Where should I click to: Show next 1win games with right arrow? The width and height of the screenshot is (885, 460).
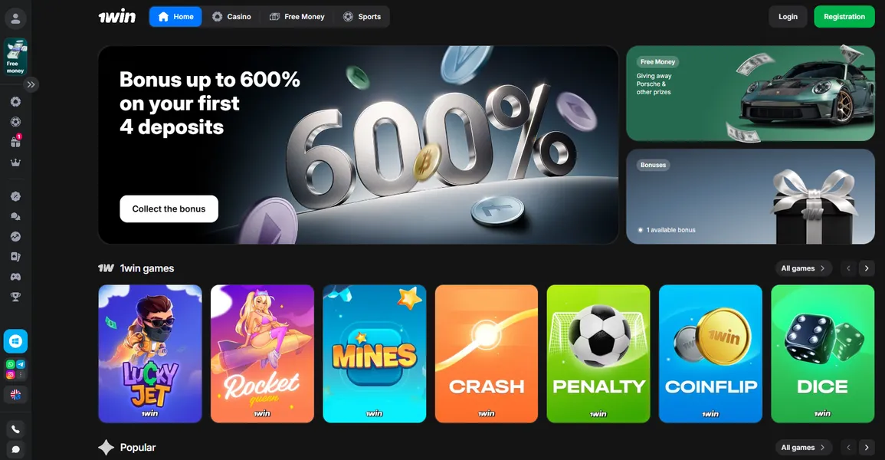[867, 268]
